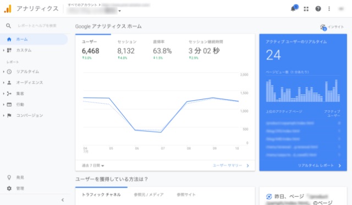This screenshot has height=205, width=352.
Task: Switch to the 参照元 / メディア tab
Action: [x=148, y=195]
